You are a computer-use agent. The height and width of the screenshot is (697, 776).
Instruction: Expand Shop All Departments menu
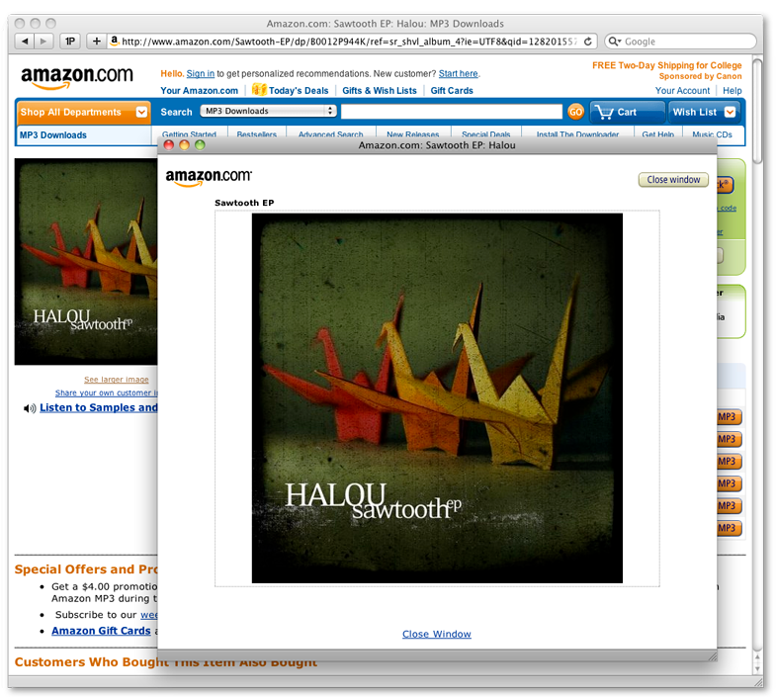click(x=83, y=112)
